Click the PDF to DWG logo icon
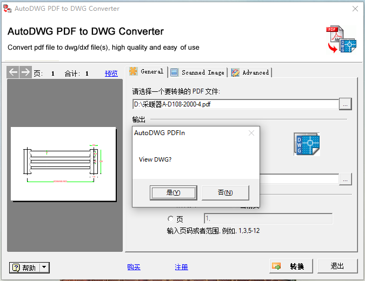This screenshot has width=365, height=281. point(341,39)
